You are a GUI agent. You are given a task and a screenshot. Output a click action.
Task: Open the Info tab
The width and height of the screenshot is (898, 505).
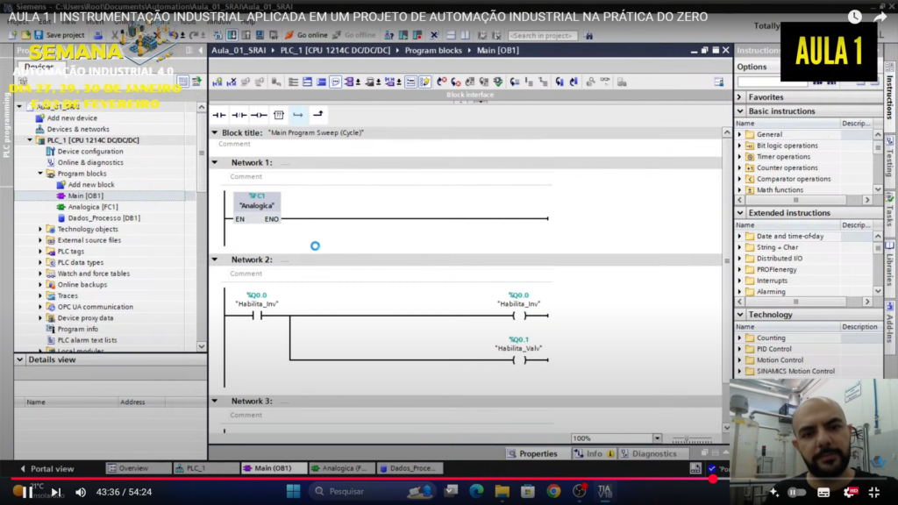click(594, 453)
